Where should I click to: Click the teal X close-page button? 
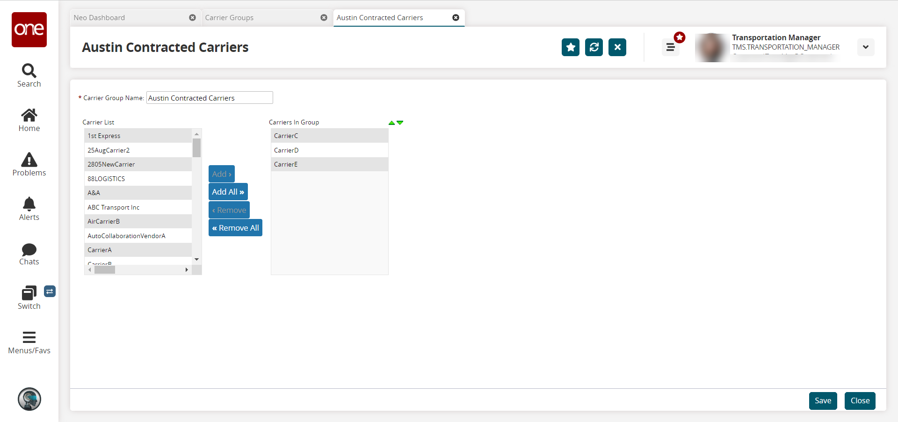[617, 47]
